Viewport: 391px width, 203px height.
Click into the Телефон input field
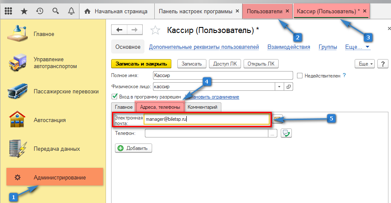coord(207,134)
